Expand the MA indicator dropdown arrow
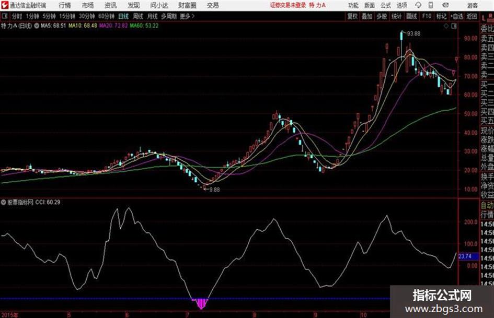This screenshot has width=494, height=318. [37, 26]
